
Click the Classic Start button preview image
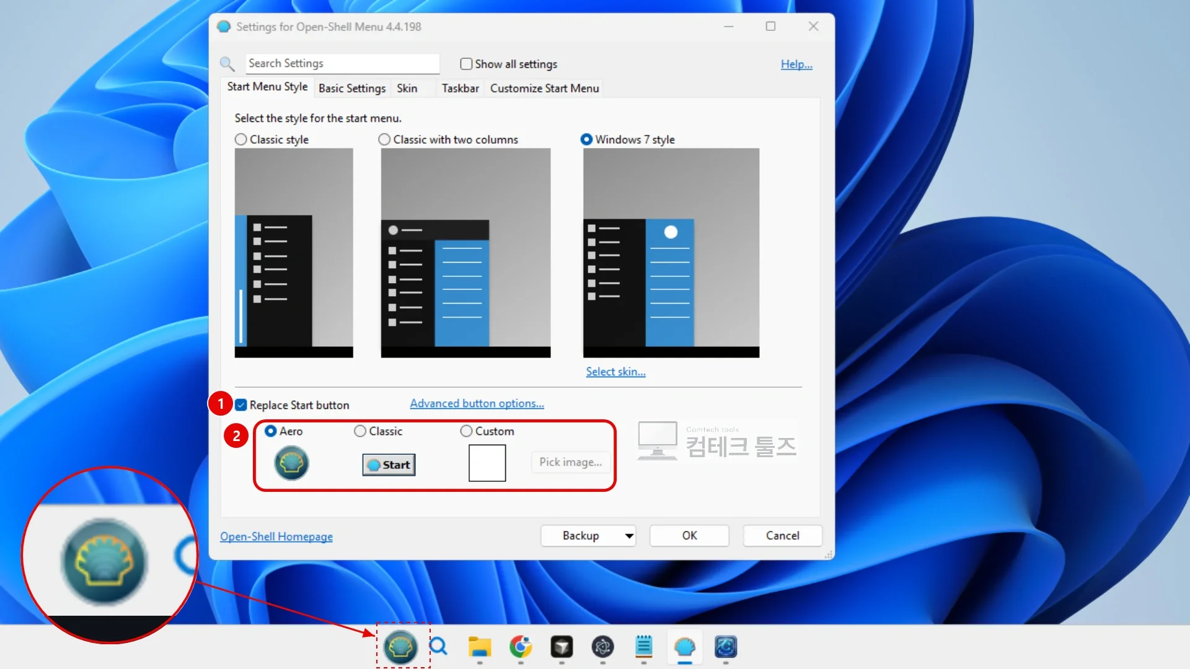point(389,465)
